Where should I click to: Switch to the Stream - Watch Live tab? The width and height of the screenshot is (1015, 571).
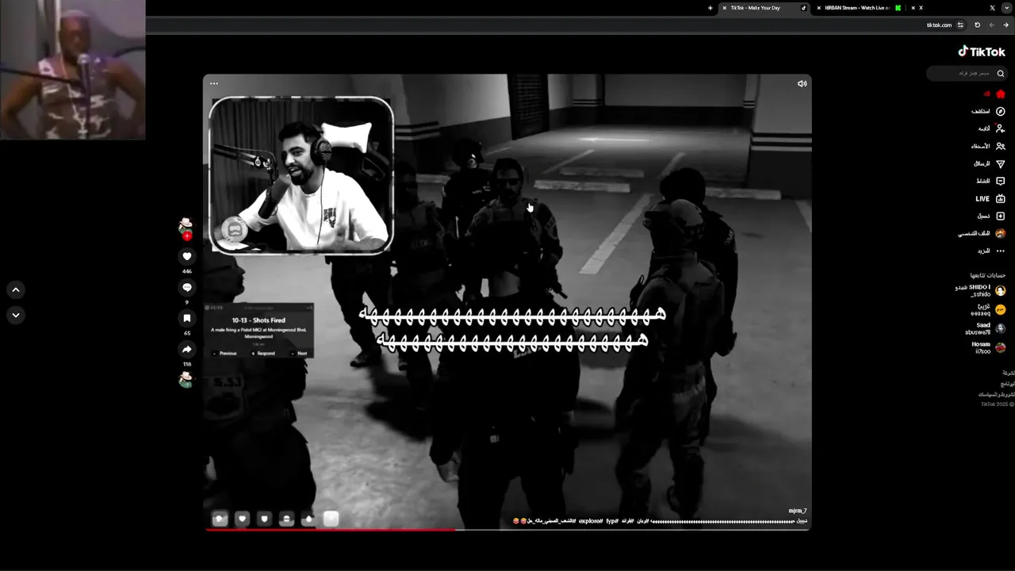(x=857, y=8)
